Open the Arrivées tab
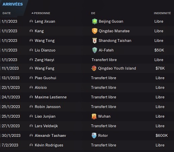 coord(12,4)
